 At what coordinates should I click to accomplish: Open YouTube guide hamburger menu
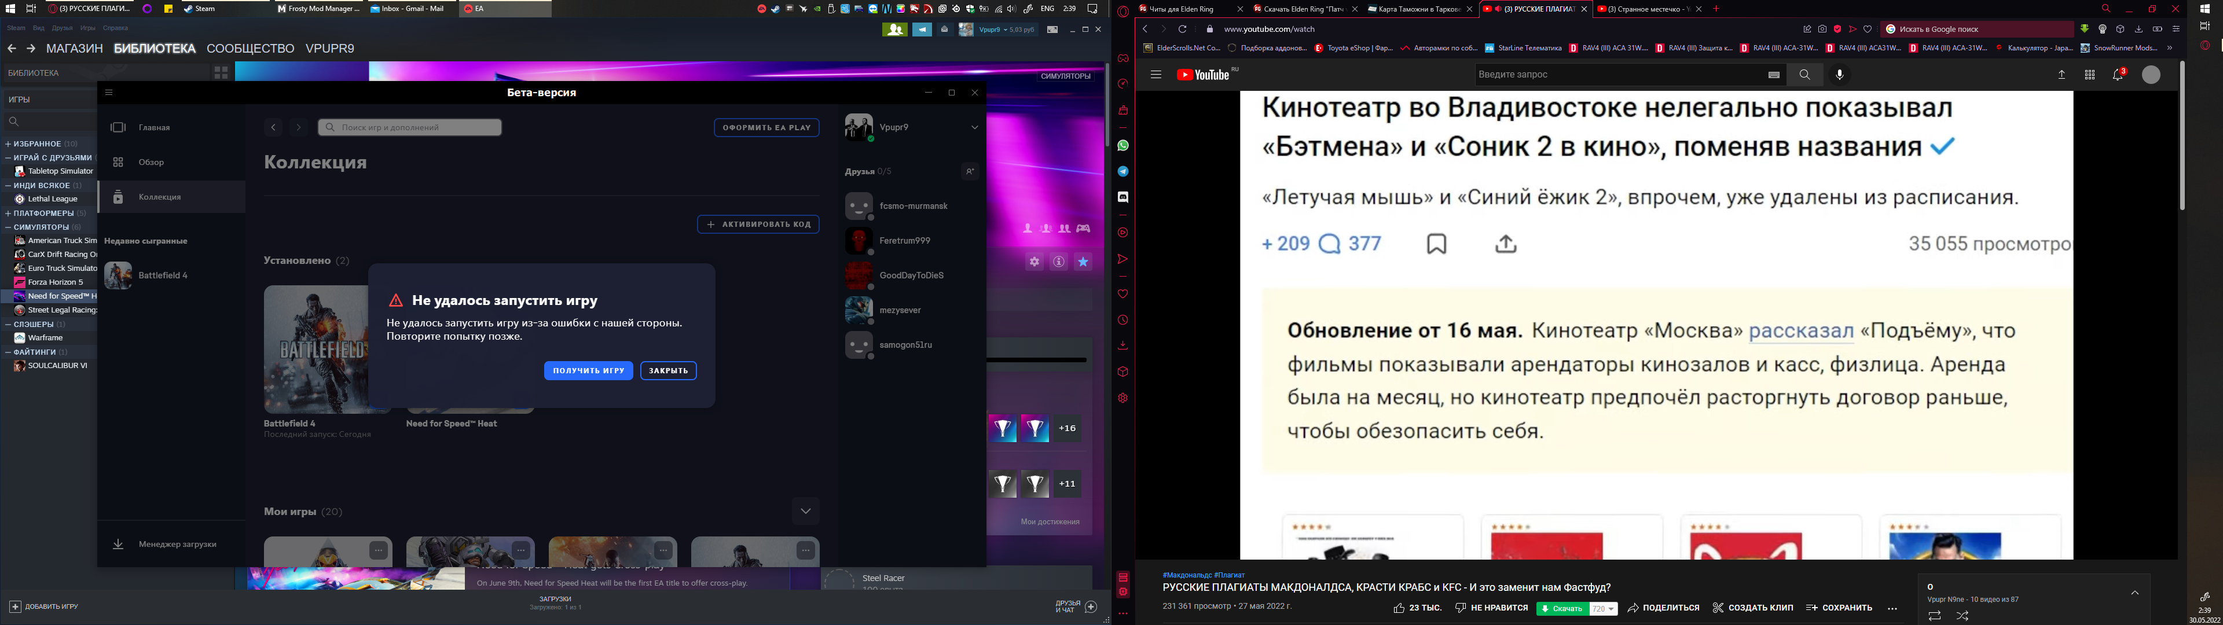click(1155, 75)
